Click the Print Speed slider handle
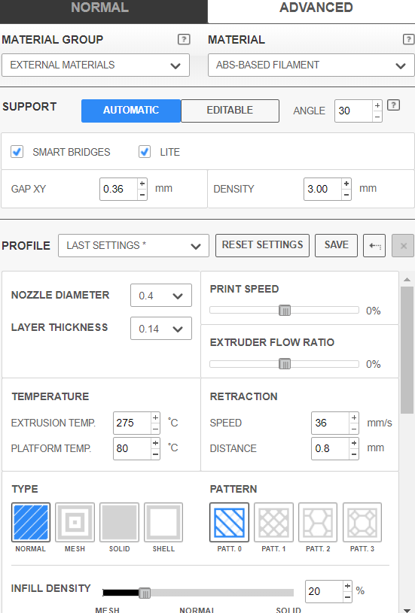 (x=285, y=311)
